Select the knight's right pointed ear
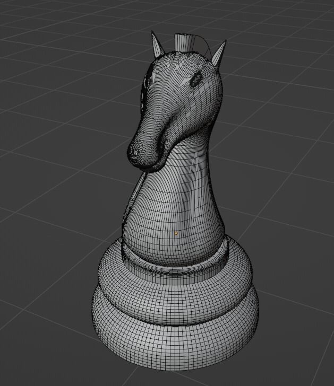334x386 pixels. pyautogui.click(x=219, y=54)
